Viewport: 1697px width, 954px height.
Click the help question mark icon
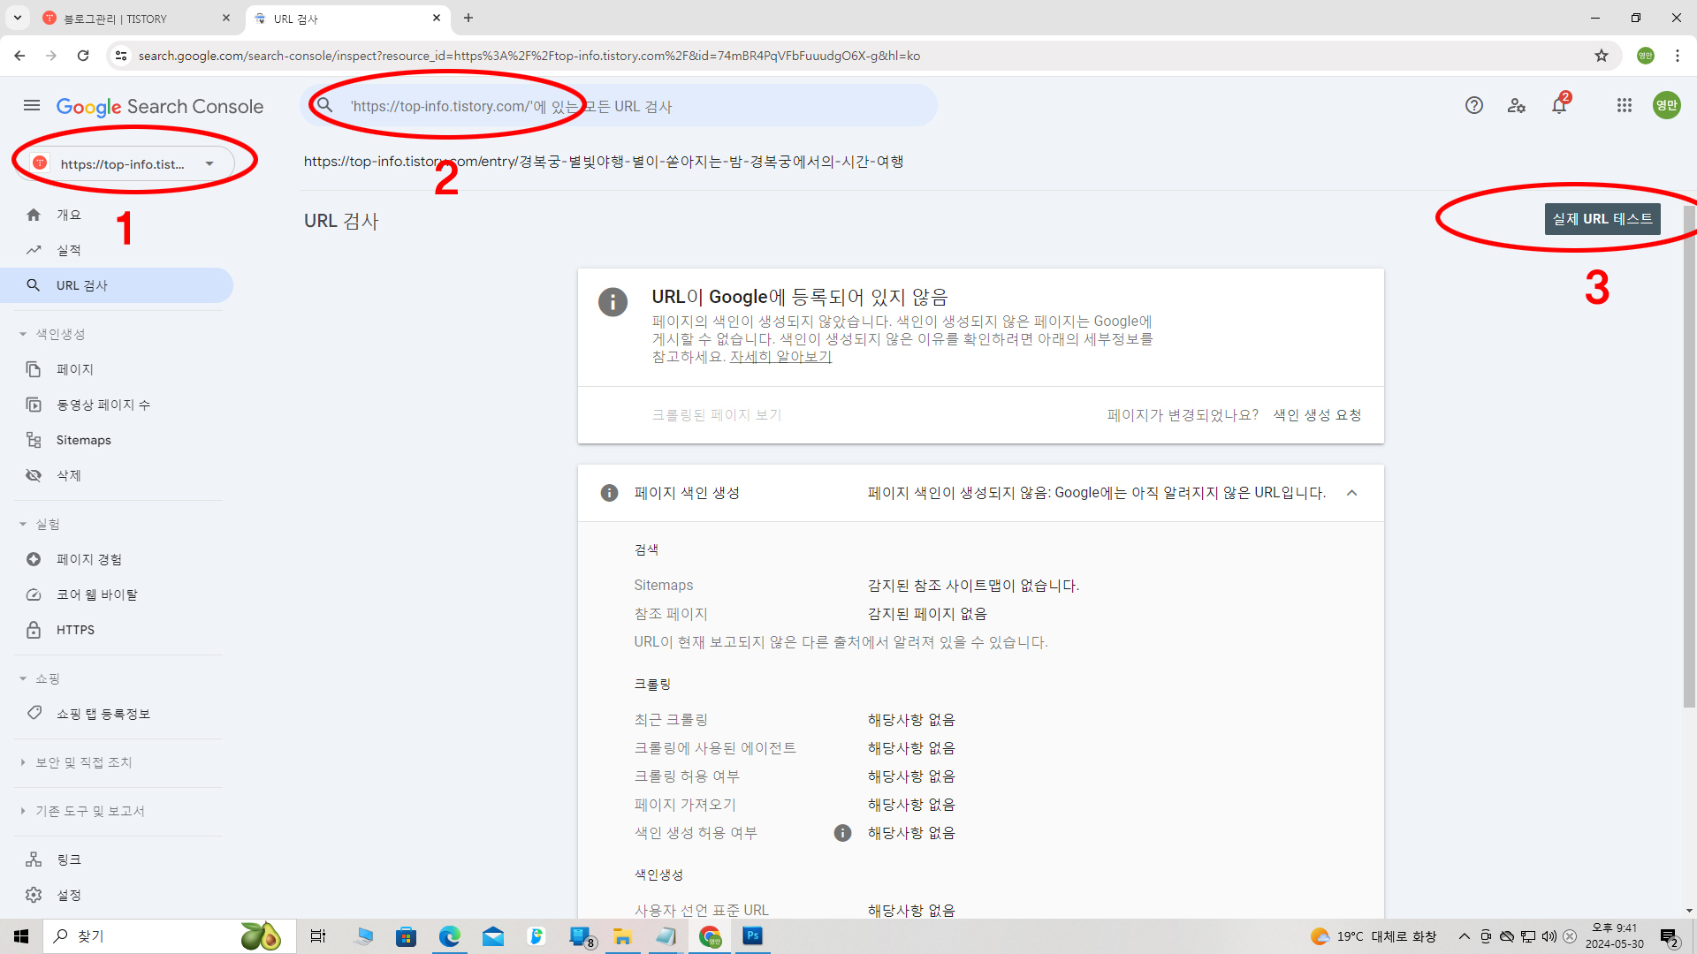pos(1473,106)
